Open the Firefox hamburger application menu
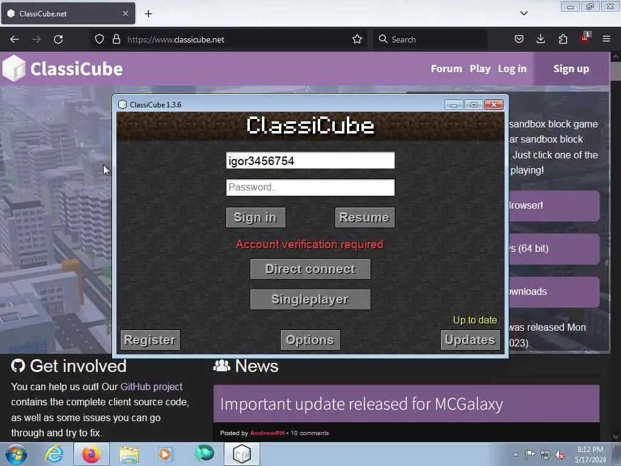Viewport: 621px width, 466px height. (606, 39)
